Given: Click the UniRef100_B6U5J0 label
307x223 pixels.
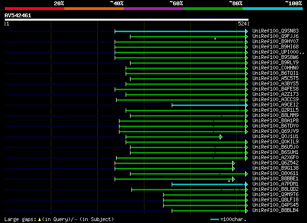Looking at the screenshot, I should 275,147.
